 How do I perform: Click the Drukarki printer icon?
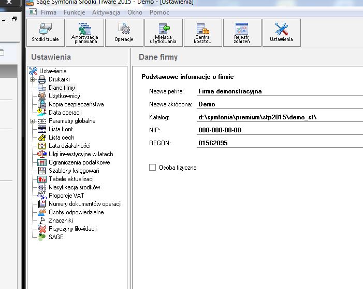point(42,79)
